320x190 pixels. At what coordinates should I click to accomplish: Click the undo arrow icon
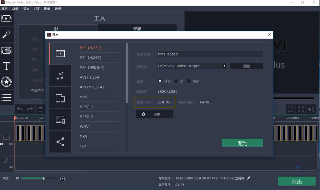20,110
